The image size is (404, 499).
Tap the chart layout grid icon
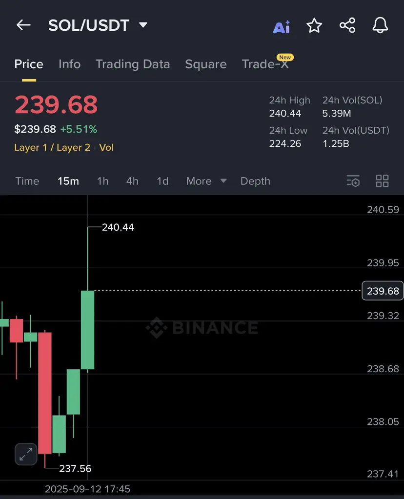382,181
